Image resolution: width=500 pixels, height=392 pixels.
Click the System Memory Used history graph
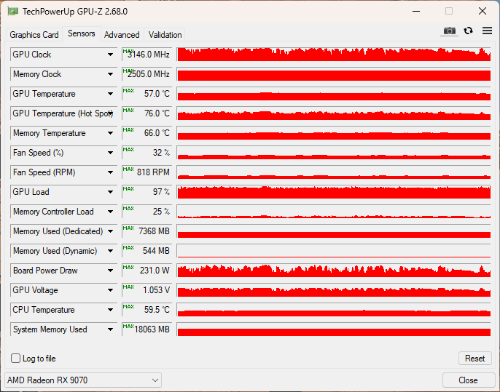click(x=334, y=329)
